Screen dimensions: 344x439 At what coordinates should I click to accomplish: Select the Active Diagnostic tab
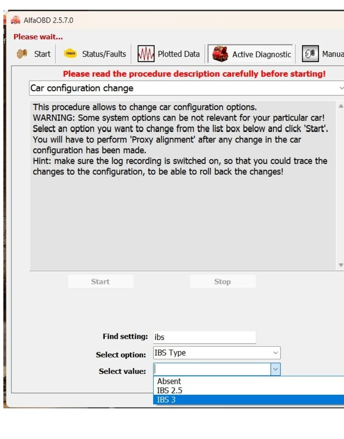[261, 54]
